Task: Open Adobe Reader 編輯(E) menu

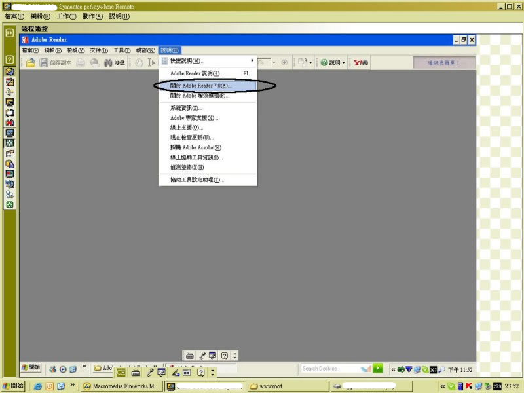Action: point(53,50)
